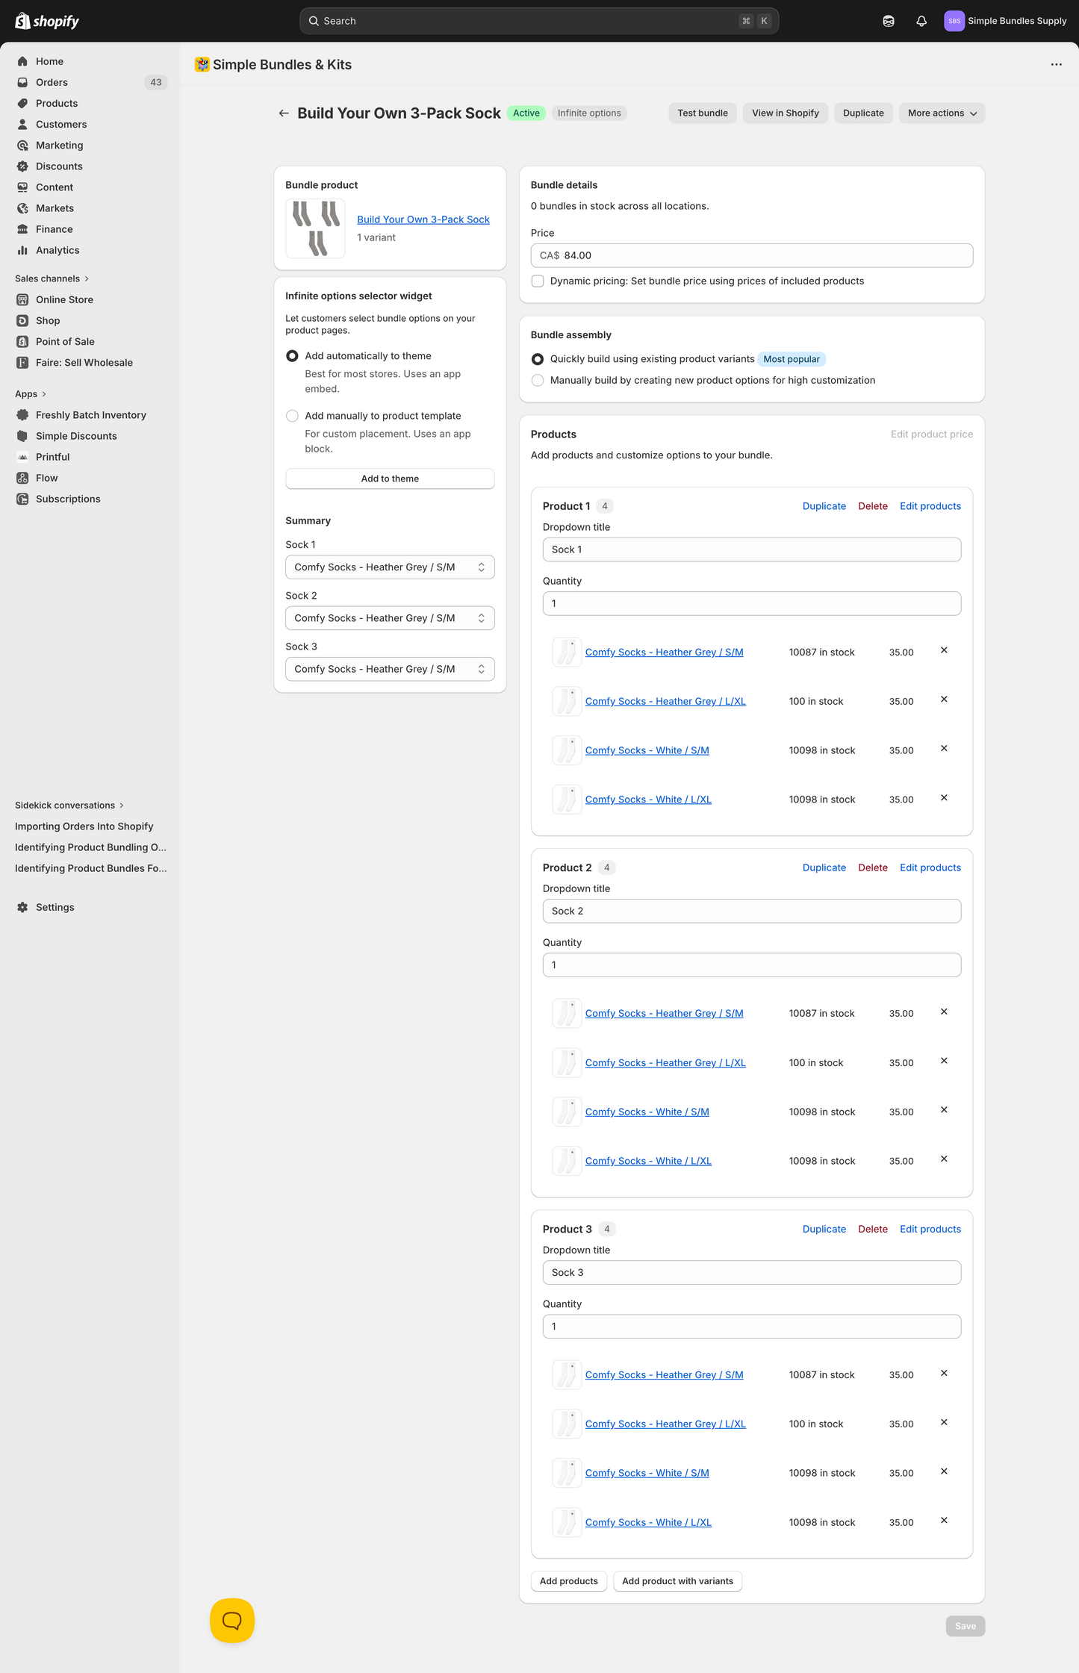
Task: Click the Freshly Batch Inventory app icon
Action: 22,415
